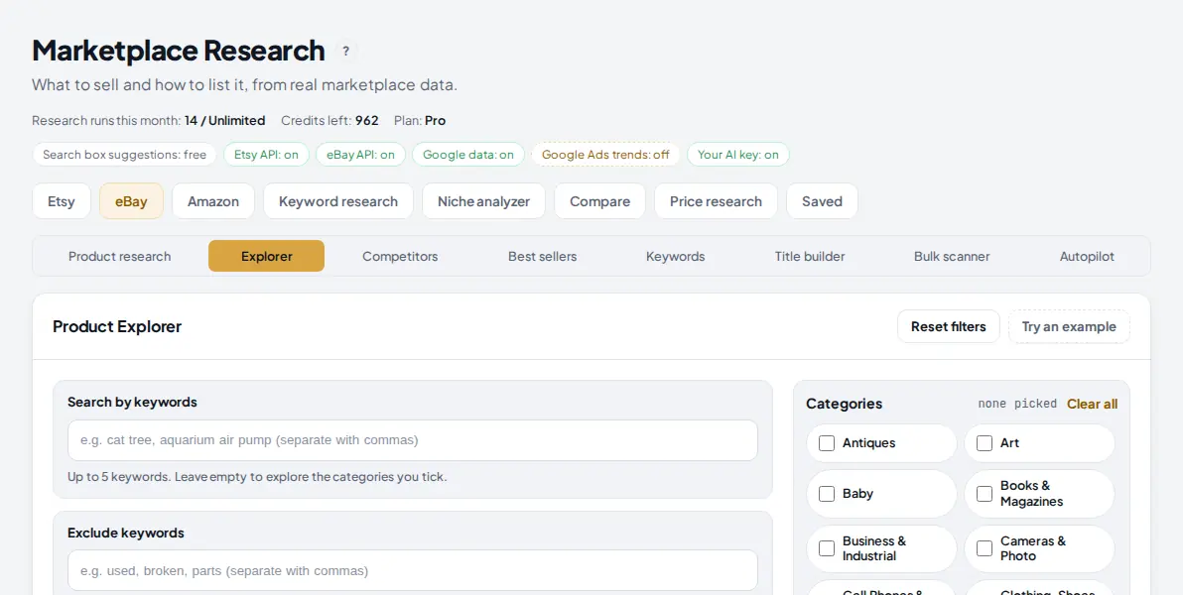Screen dimensions: 1183x595
Task: Focus the Exclude keywords field
Action: pyautogui.click(x=413, y=571)
